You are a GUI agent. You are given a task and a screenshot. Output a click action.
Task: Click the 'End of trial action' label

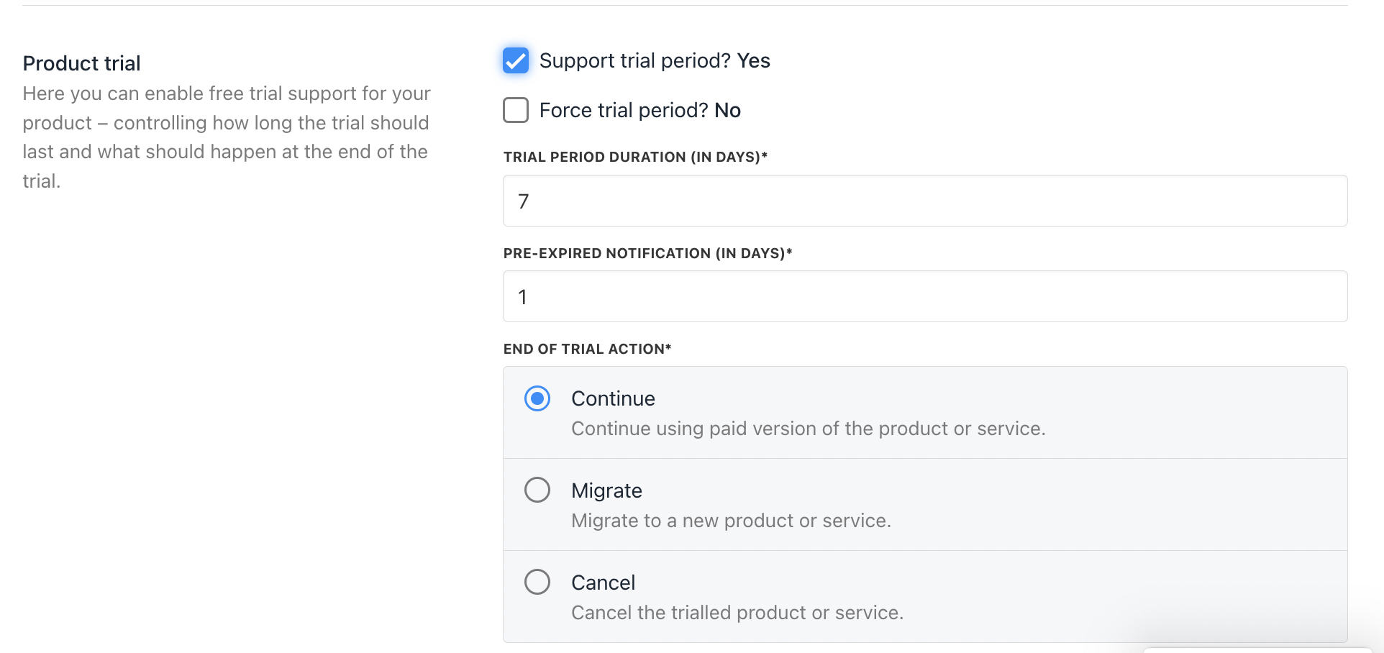(587, 349)
